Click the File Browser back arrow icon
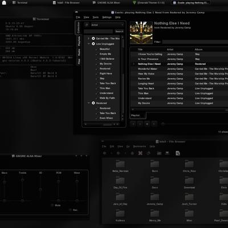228x228 pixels. (x=104, y=153)
